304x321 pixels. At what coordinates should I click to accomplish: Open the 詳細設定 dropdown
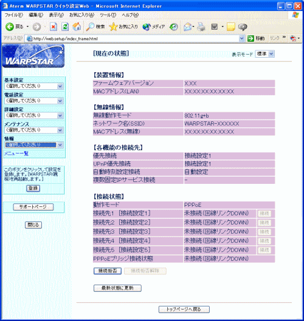pos(34,115)
